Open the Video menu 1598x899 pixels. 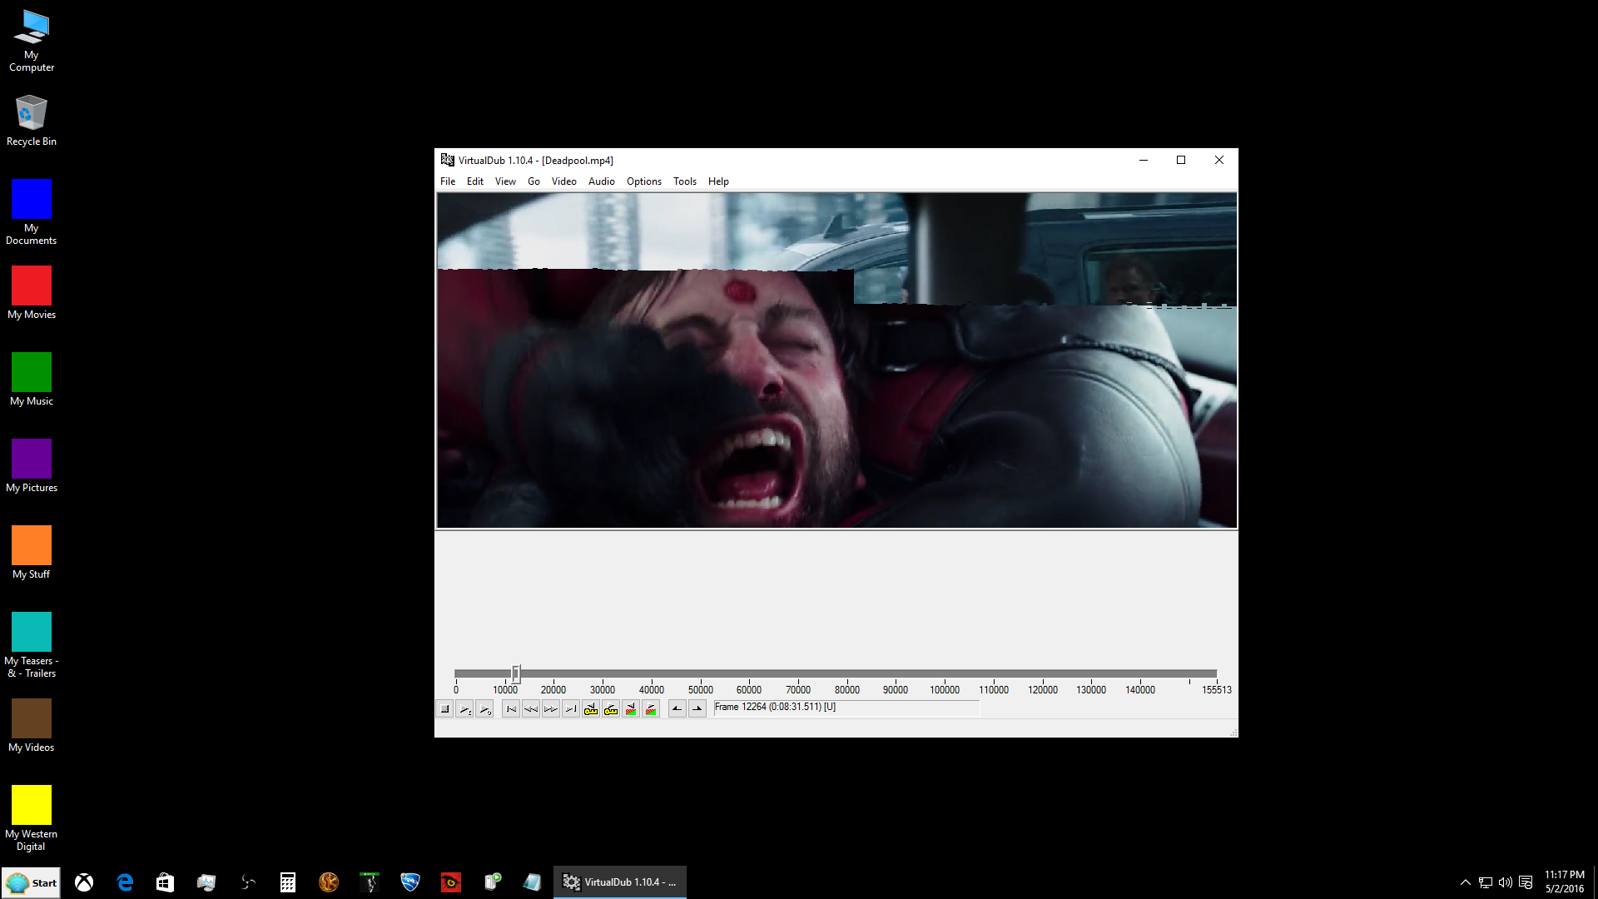point(563,181)
